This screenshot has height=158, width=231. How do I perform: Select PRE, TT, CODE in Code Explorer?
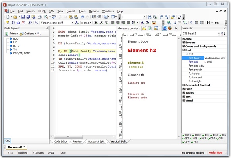(22, 53)
